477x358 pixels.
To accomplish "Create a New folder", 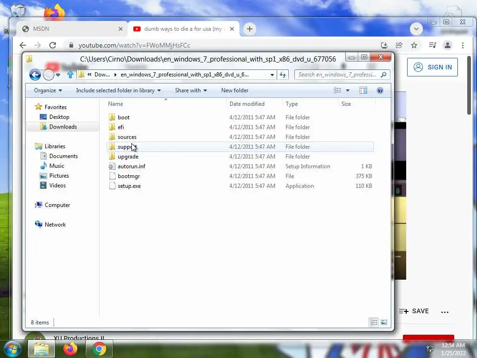I will pos(235,90).
